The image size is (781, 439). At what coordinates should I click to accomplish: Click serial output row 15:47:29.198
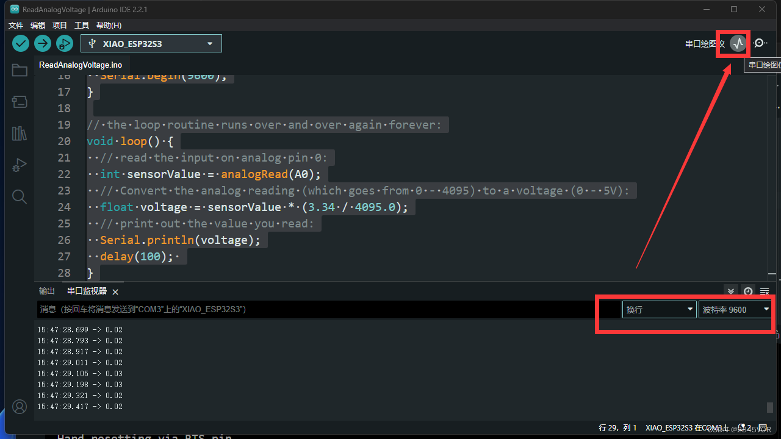(x=80, y=385)
